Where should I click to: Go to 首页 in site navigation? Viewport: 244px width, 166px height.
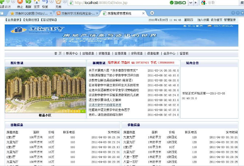point(58,54)
